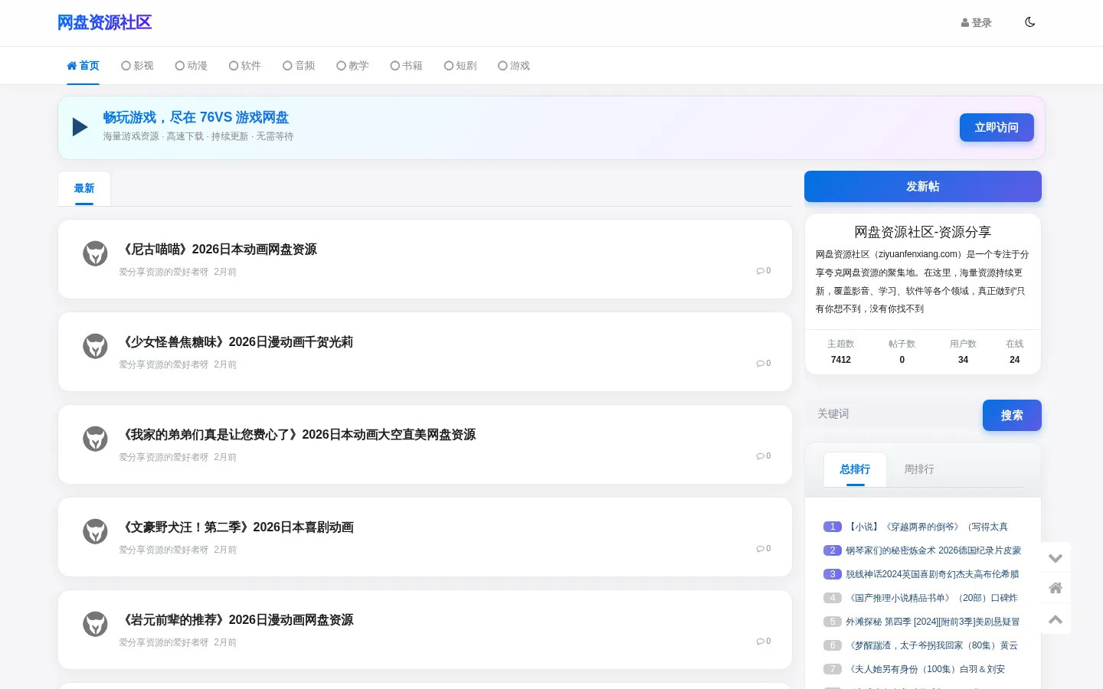Open the 教学 category
Viewport: 1103px width, 689px height.
[352, 66]
